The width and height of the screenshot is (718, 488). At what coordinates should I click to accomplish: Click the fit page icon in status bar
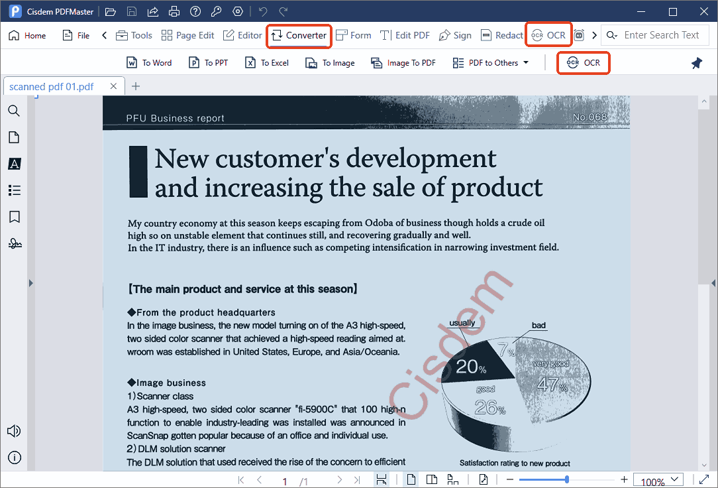[x=484, y=480]
